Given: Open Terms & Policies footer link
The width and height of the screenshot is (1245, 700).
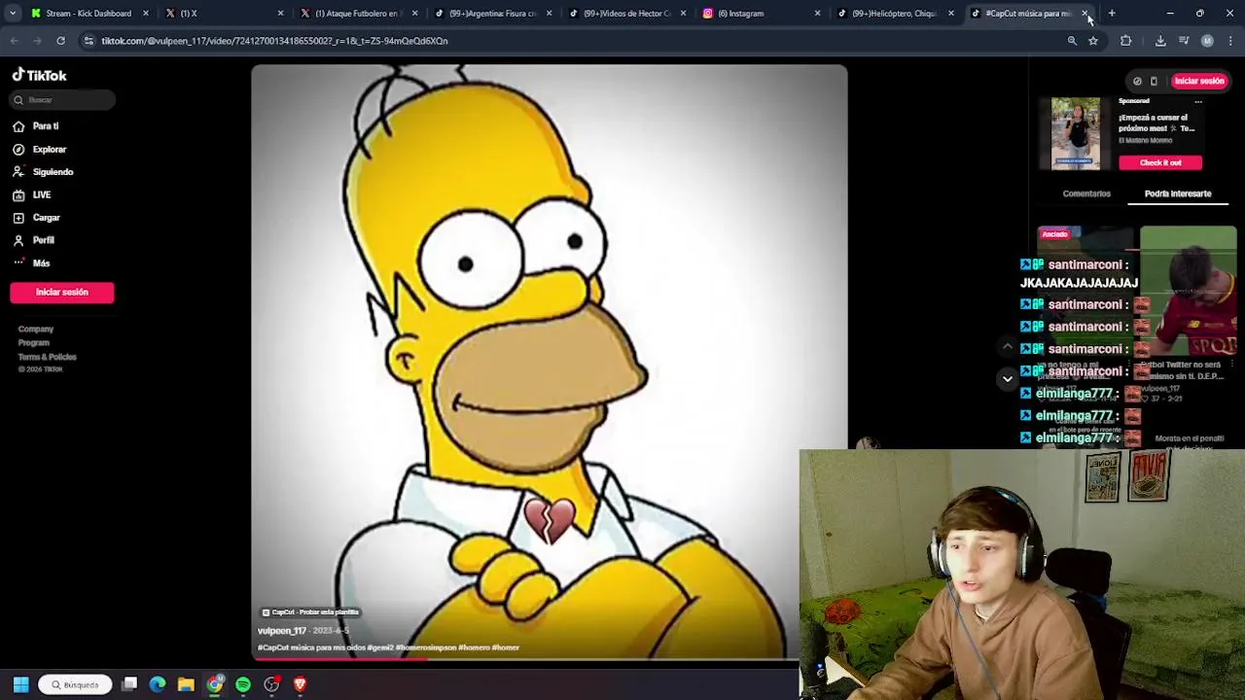Looking at the screenshot, I should (47, 357).
